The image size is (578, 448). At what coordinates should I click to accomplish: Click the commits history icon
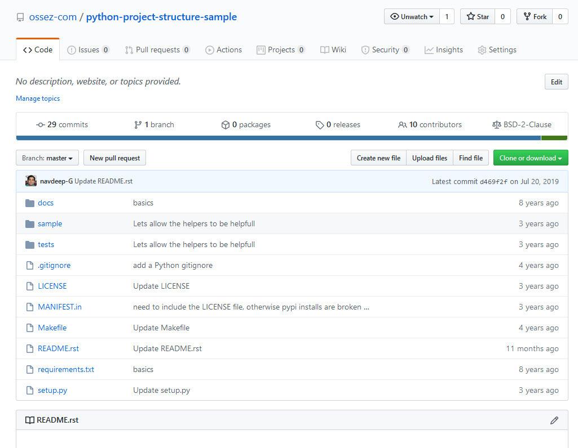tap(41, 125)
